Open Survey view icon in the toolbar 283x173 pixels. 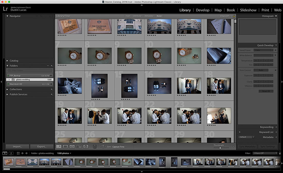pos(79,147)
